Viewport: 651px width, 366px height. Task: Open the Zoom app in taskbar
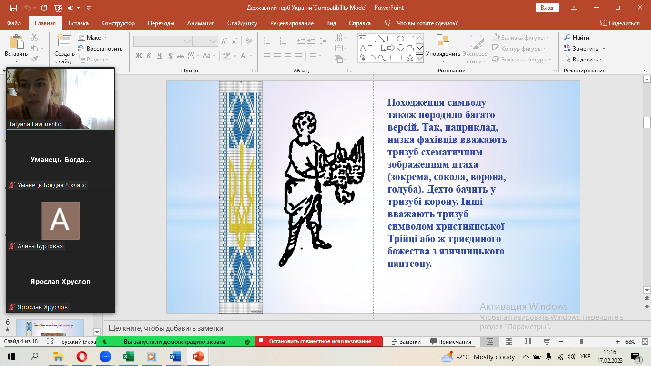105,356
